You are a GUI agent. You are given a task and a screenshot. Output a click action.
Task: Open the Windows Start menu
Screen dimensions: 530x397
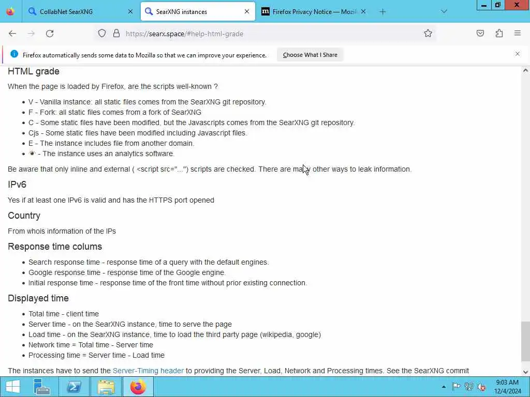click(13, 387)
